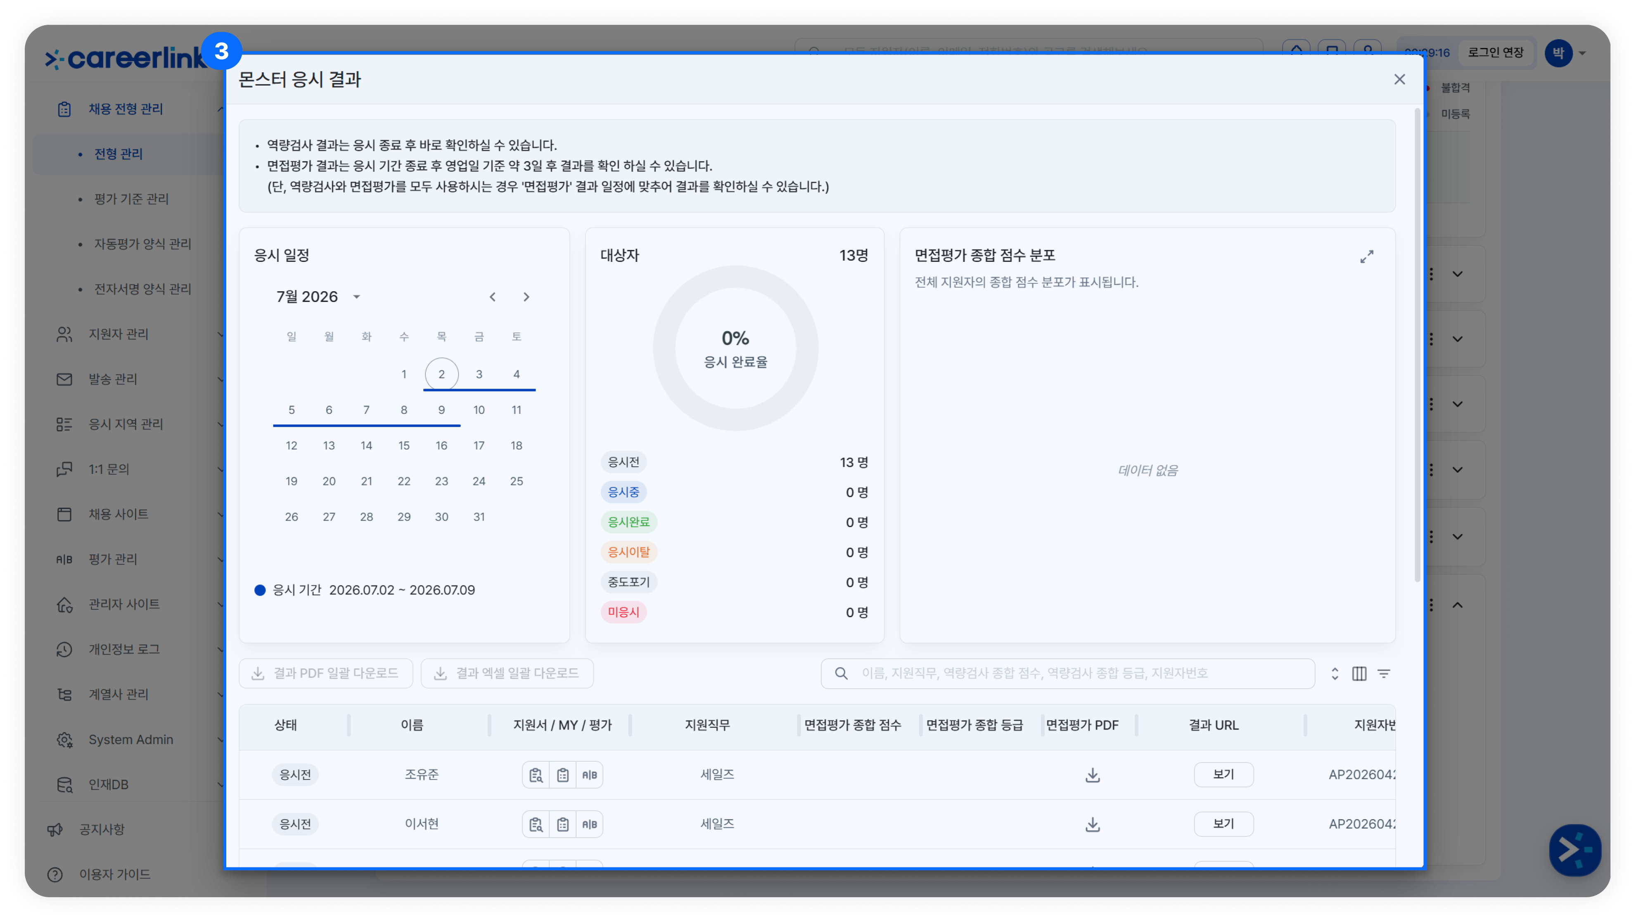
Task: Collapse the expanded background panel chevron
Action: coord(1458,605)
